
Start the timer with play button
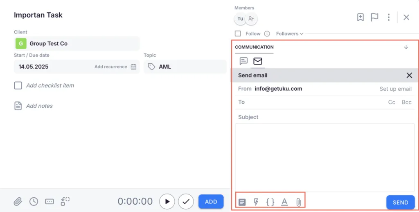(x=167, y=202)
